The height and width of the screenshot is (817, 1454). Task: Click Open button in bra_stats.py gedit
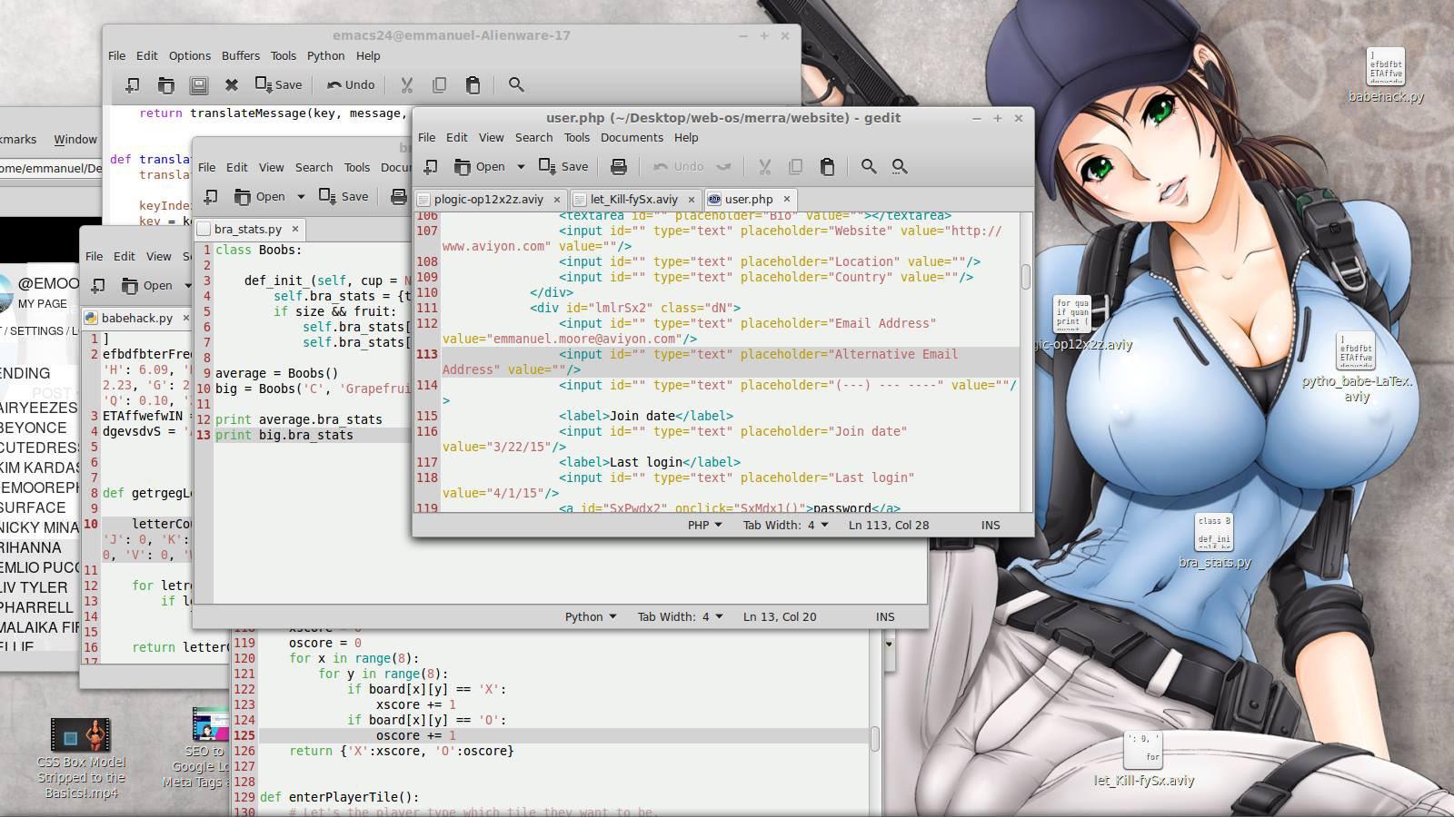click(260, 197)
